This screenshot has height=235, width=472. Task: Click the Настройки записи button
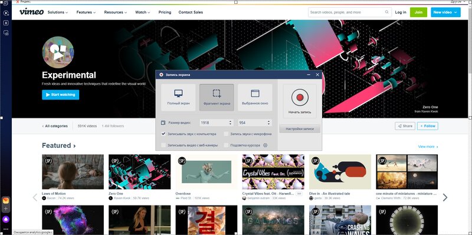click(300, 128)
